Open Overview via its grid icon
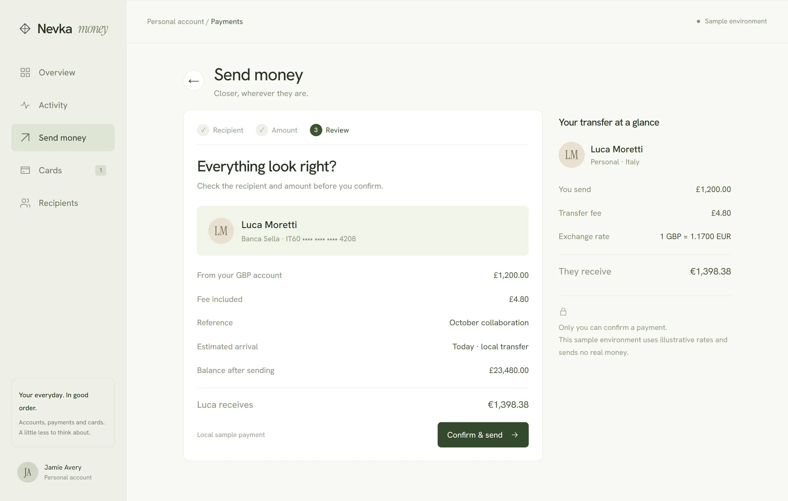Screen dimensions: 788x501 click(25, 72)
